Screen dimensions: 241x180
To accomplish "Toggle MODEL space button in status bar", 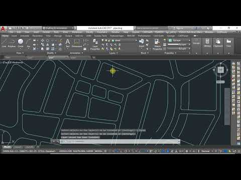I will click(98, 151).
